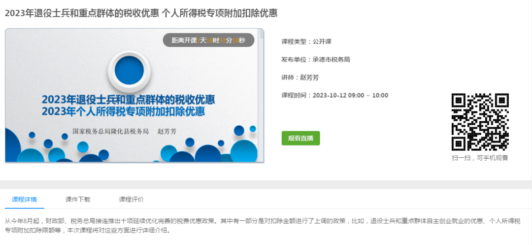Click the slide text 国家税务总局隆化县税务局 赵芳芳
532x245 pixels.
pos(125,132)
